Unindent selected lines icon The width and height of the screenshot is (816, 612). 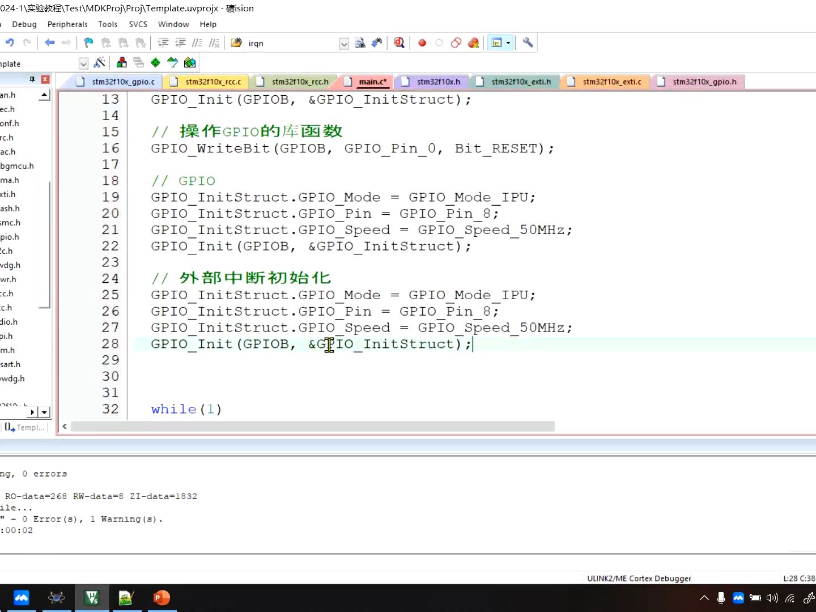pyautogui.click(x=180, y=42)
